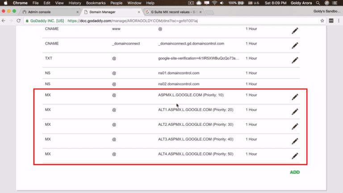This screenshot has width=343, height=193.
Task: Click the Wi-Fi status icon
Action: click(214, 3)
